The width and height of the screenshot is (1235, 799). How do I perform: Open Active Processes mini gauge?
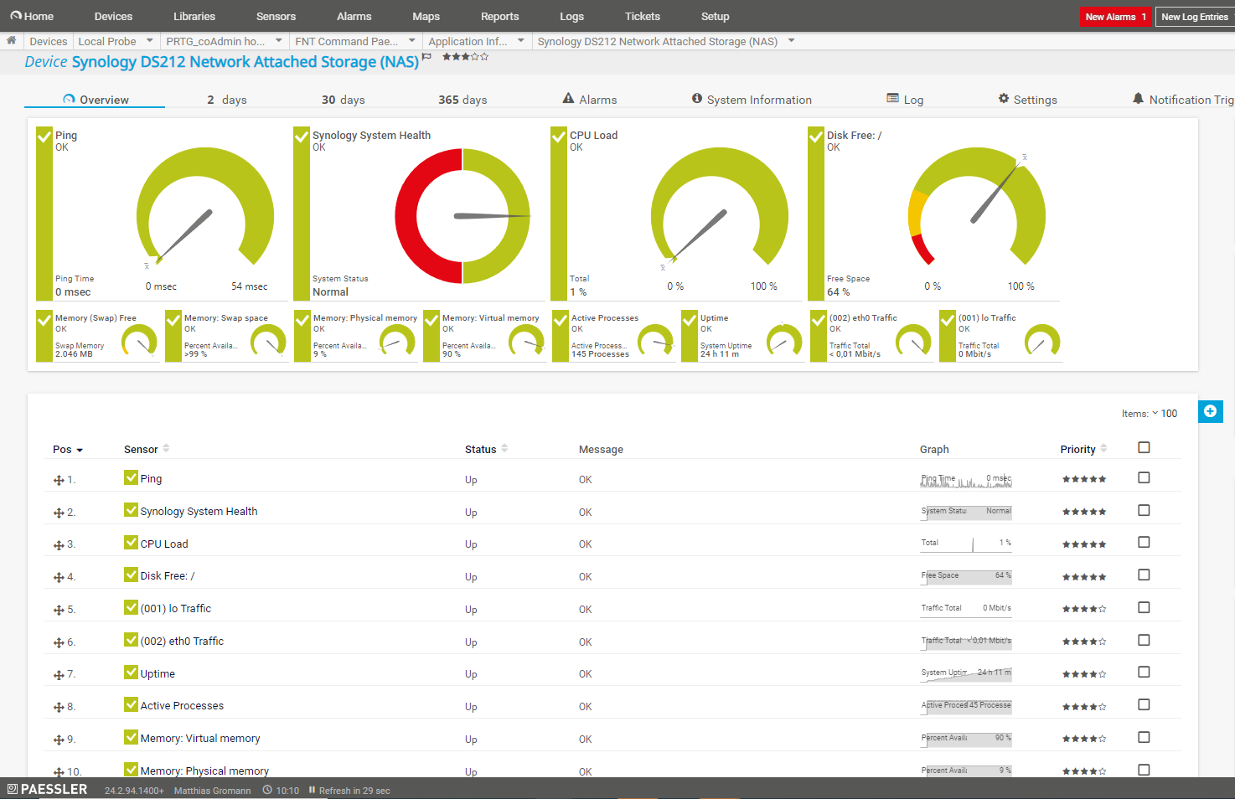[614, 336]
